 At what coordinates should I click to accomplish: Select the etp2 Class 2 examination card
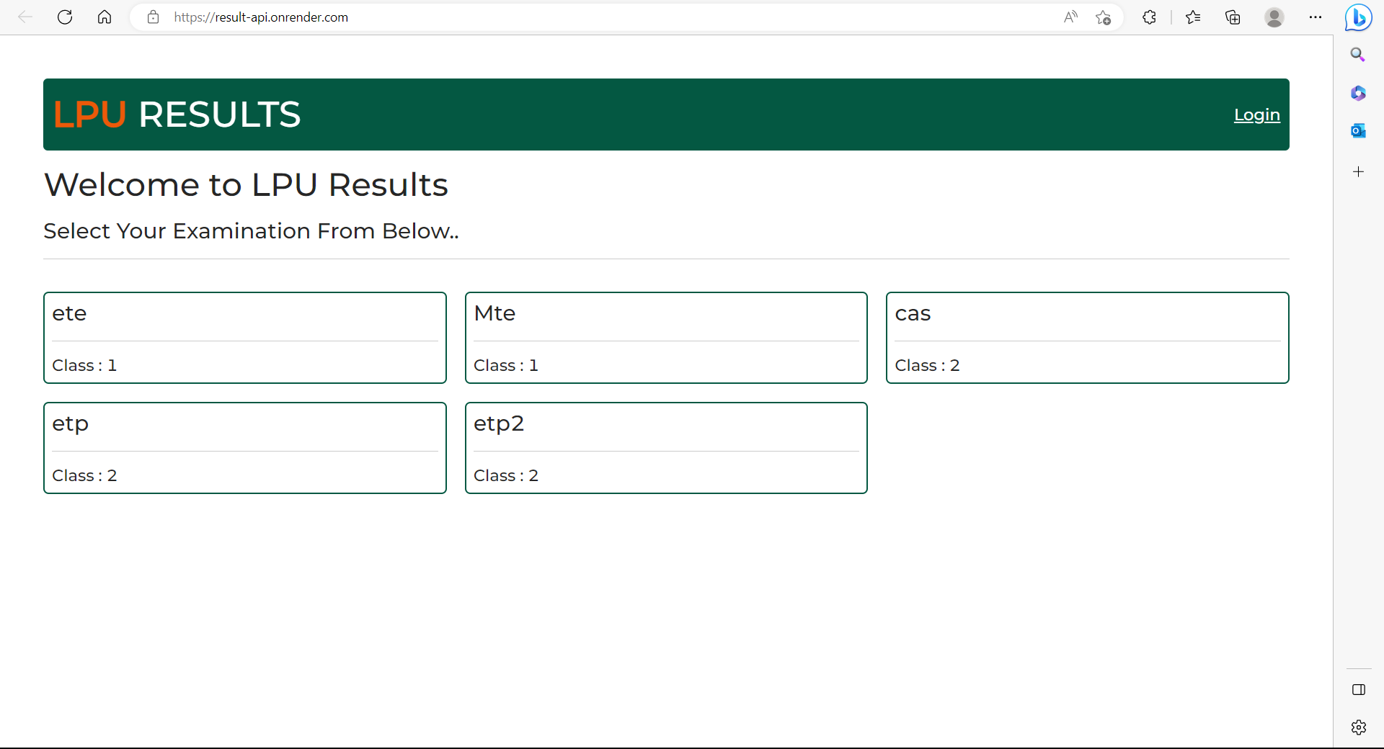point(666,447)
